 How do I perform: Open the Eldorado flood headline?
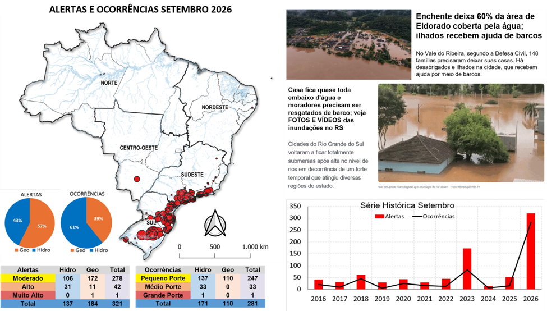[479, 26]
